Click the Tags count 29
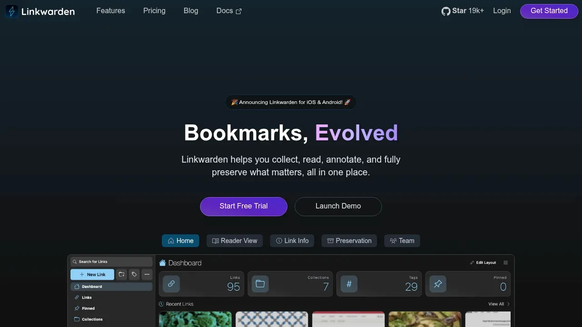The image size is (582, 327). pos(411,287)
